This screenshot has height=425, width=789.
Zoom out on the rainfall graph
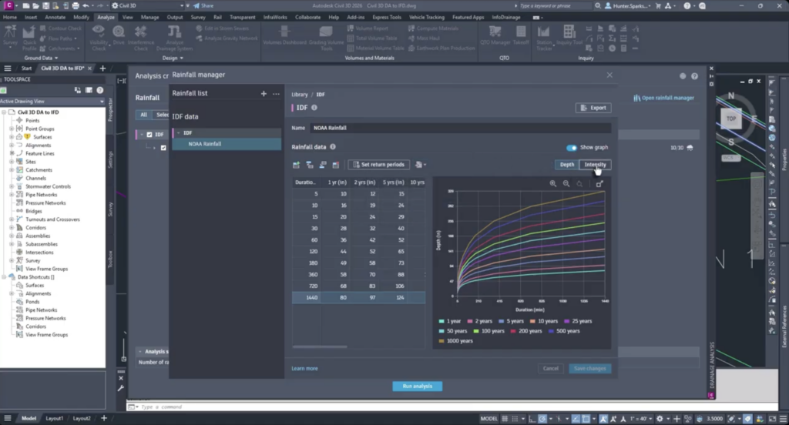[566, 184]
